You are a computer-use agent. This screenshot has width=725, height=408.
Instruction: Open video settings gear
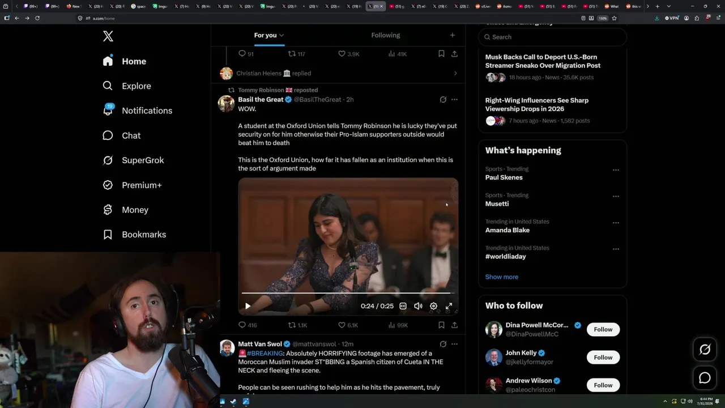433,306
